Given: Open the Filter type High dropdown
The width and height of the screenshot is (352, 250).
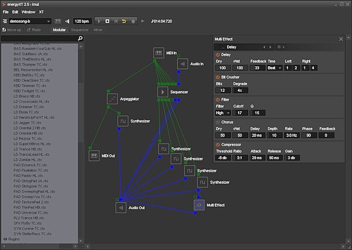Looking at the screenshot, I should pos(223,113).
